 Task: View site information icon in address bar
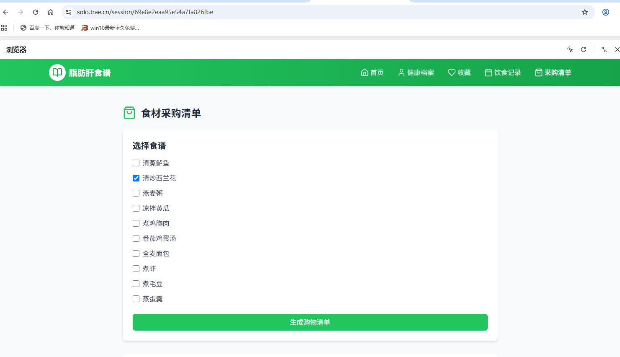point(69,12)
